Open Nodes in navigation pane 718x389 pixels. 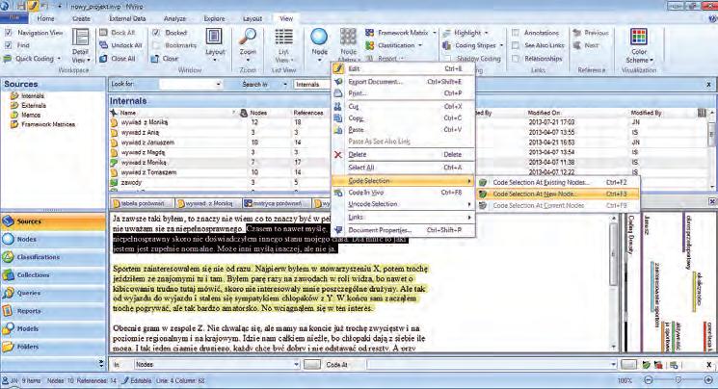pyautogui.click(x=53, y=240)
